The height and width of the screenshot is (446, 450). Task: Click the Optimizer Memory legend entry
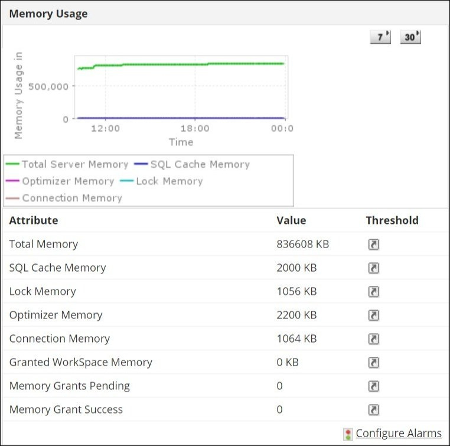pyautogui.click(x=67, y=181)
